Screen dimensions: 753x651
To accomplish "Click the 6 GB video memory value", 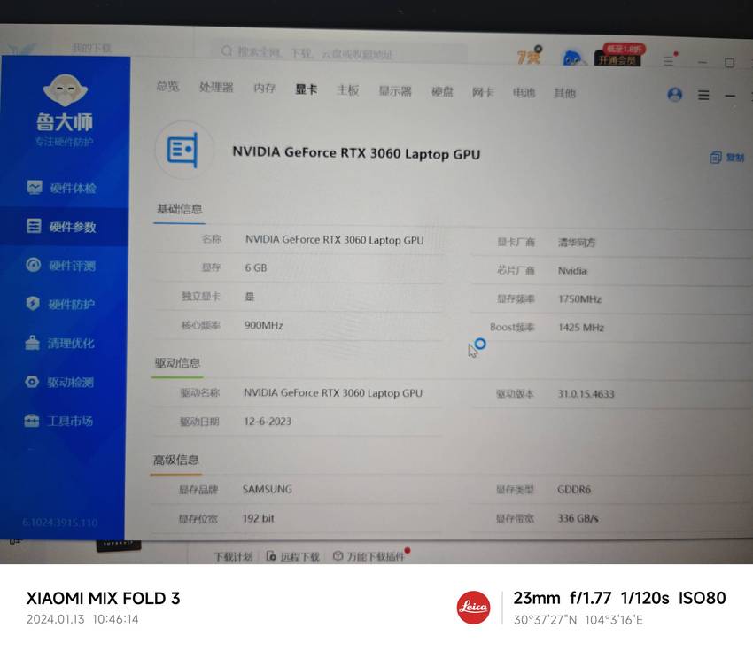I will pos(255,267).
